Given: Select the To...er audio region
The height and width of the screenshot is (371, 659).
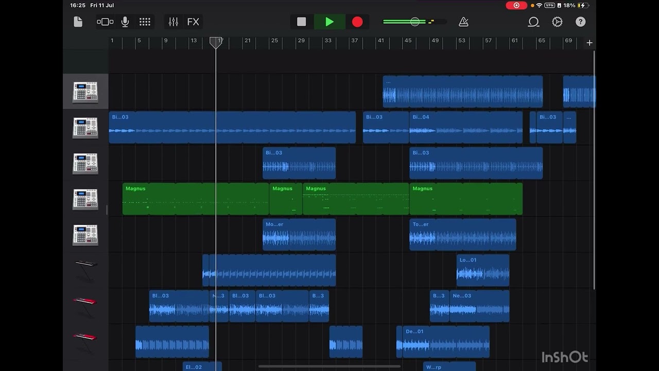Looking at the screenshot, I should click(x=463, y=234).
